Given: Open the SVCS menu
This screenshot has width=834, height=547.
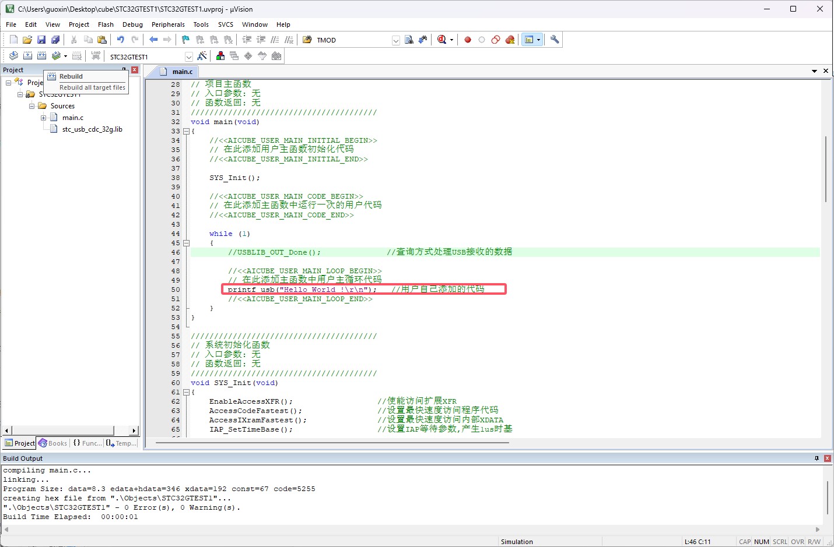Looking at the screenshot, I should (x=226, y=24).
